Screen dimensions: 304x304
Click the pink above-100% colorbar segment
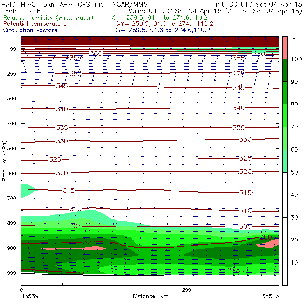[x=285, y=48]
